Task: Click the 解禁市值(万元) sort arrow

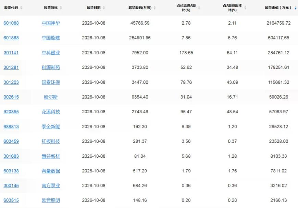Action: [295, 8]
